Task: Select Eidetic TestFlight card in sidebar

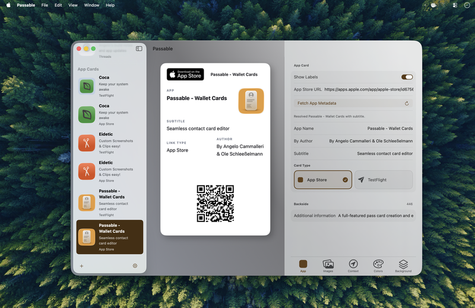Action: coord(110,143)
